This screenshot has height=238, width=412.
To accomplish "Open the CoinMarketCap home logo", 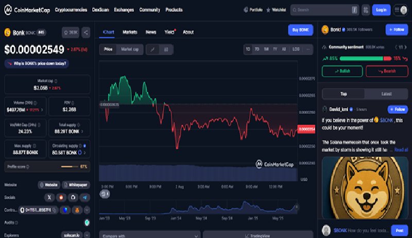I will 27,10.
